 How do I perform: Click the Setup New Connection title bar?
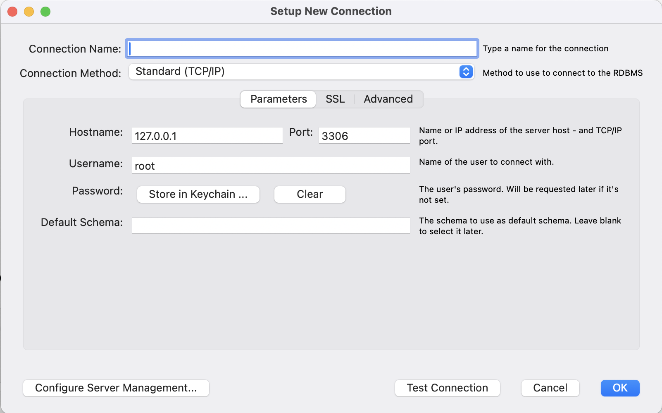tap(331, 12)
